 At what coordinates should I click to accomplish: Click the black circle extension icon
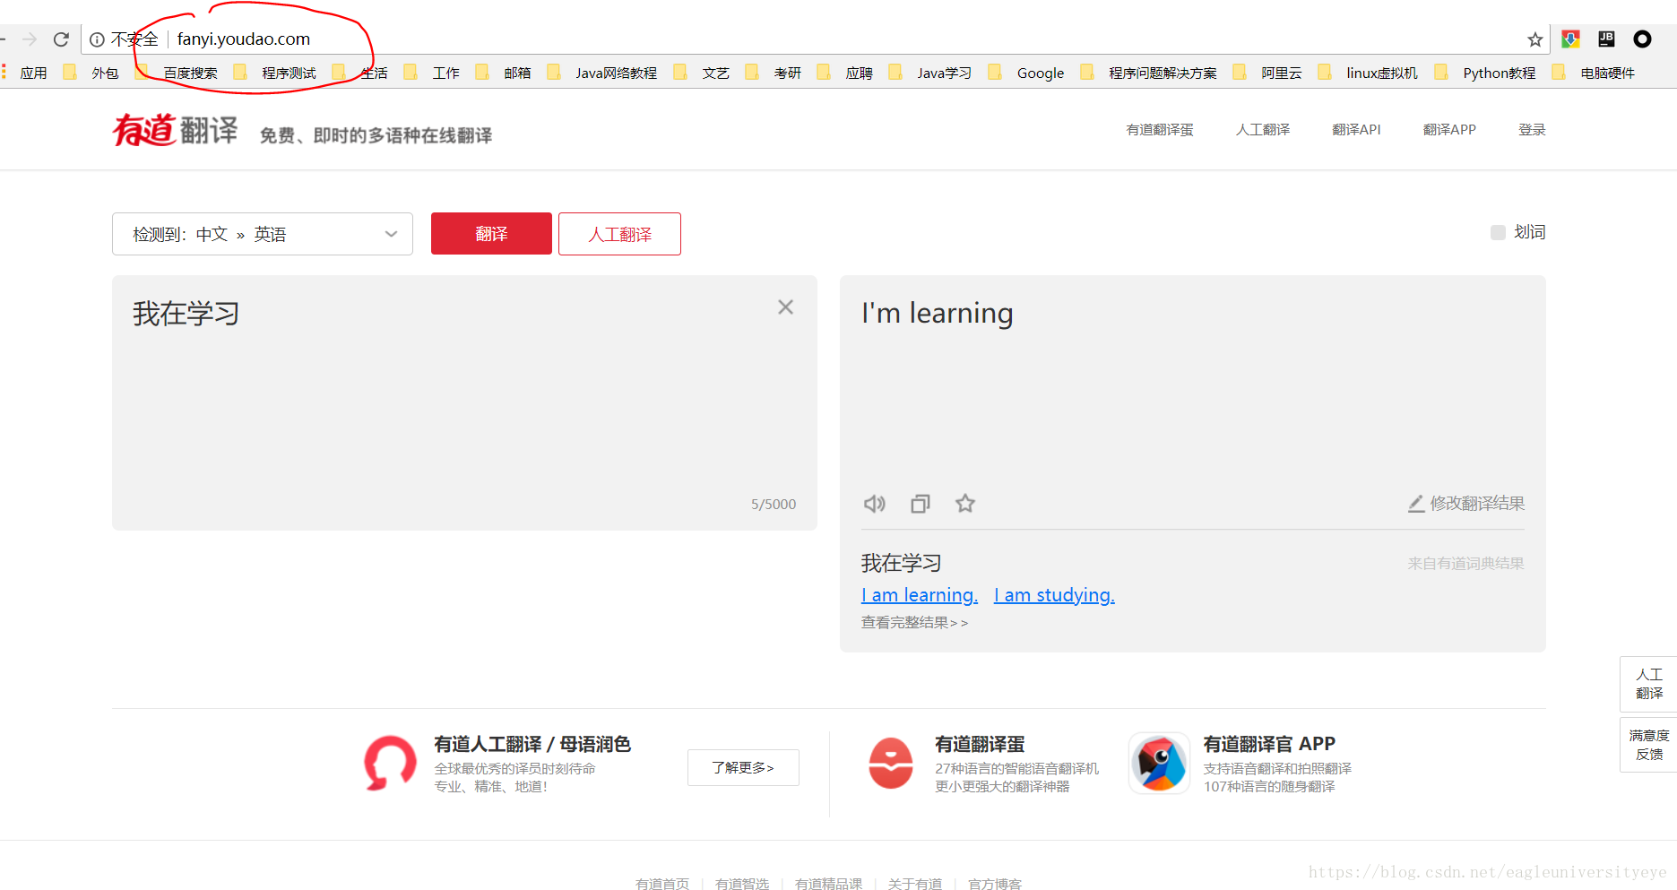pyautogui.click(x=1642, y=39)
